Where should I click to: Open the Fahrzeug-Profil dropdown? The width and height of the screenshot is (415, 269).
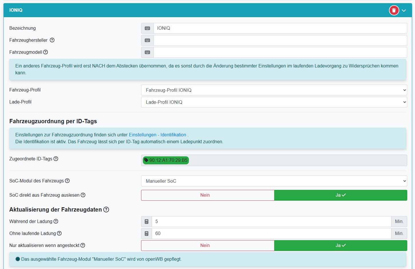pos(274,90)
